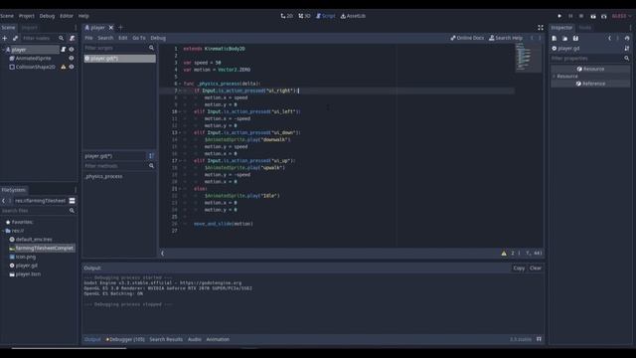The image size is (636, 358).
Task: Open the AssetLib workspace
Action: (353, 16)
